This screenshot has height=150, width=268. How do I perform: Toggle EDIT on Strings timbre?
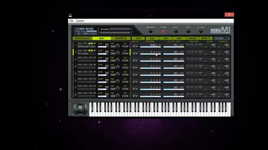(91, 51)
